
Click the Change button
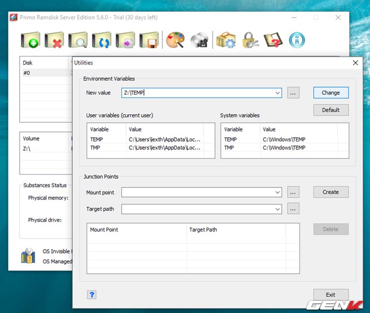pyautogui.click(x=331, y=93)
